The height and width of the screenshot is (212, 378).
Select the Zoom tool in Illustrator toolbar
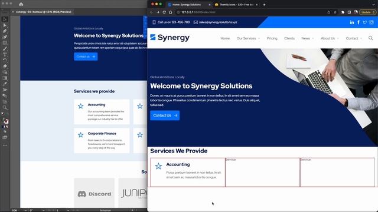(x=5, y=107)
